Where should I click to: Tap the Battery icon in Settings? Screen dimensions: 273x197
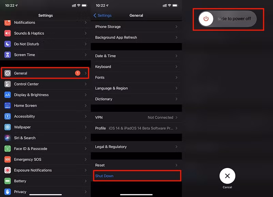click(8, 181)
